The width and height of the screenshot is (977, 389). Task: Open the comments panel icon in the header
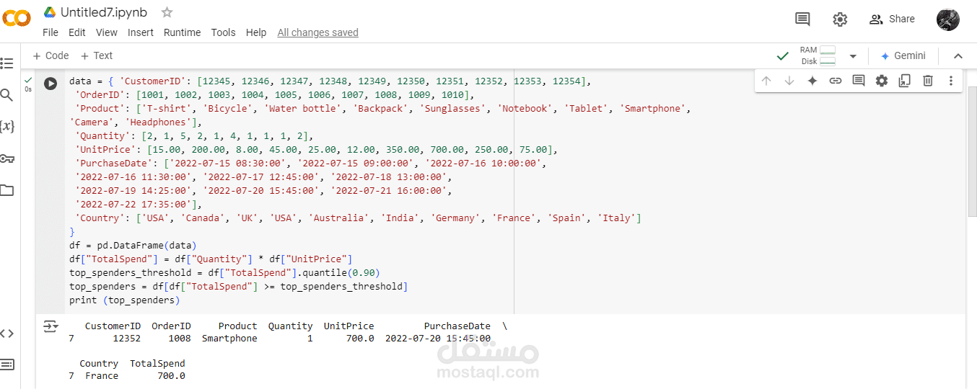click(802, 19)
